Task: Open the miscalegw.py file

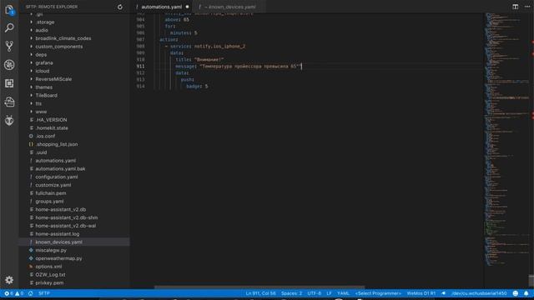Action: (51, 250)
